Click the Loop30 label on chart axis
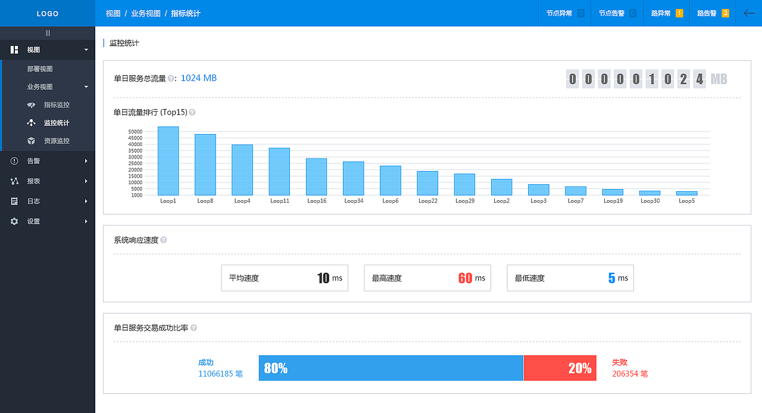This screenshot has width=762, height=413. 650,201
